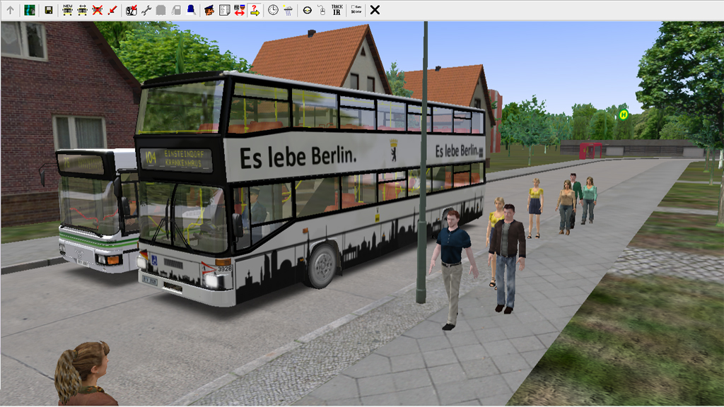
Task: Close the toolbar menu with the X icon
Action: (375, 10)
